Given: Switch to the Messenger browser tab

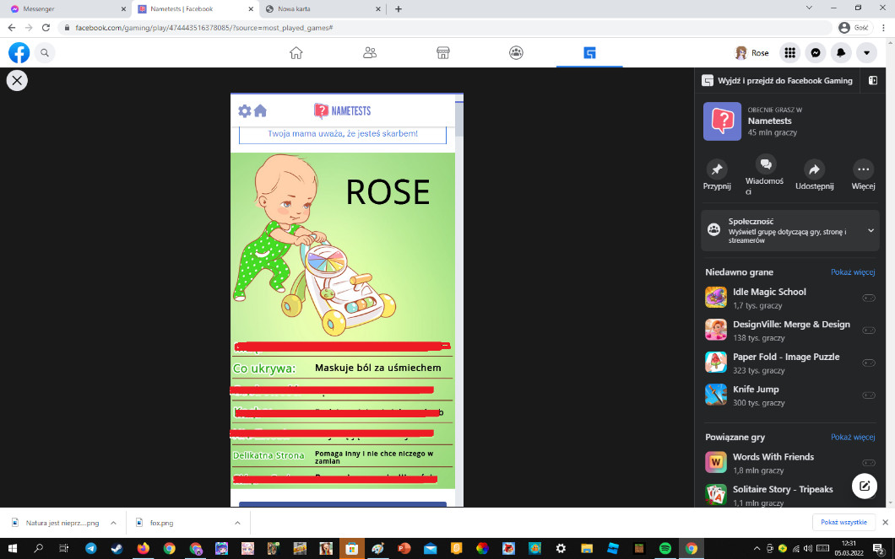Looking at the screenshot, I should pyautogui.click(x=63, y=9).
